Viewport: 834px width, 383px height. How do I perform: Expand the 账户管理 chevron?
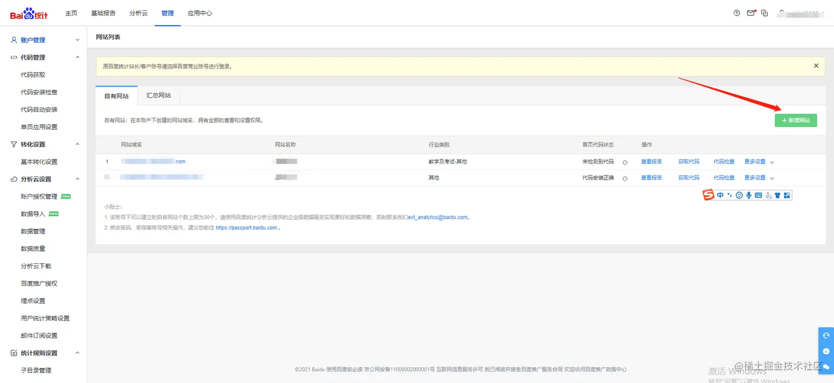77,40
